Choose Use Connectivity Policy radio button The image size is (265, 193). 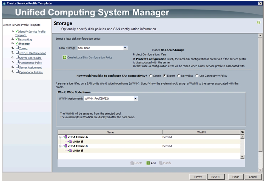click(x=197, y=76)
